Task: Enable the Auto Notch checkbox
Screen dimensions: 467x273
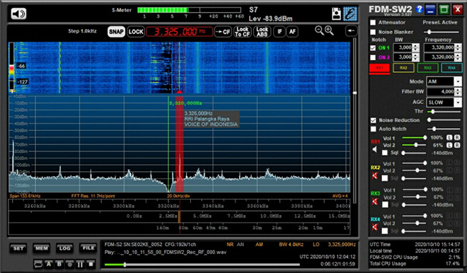Action: coord(373,129)
